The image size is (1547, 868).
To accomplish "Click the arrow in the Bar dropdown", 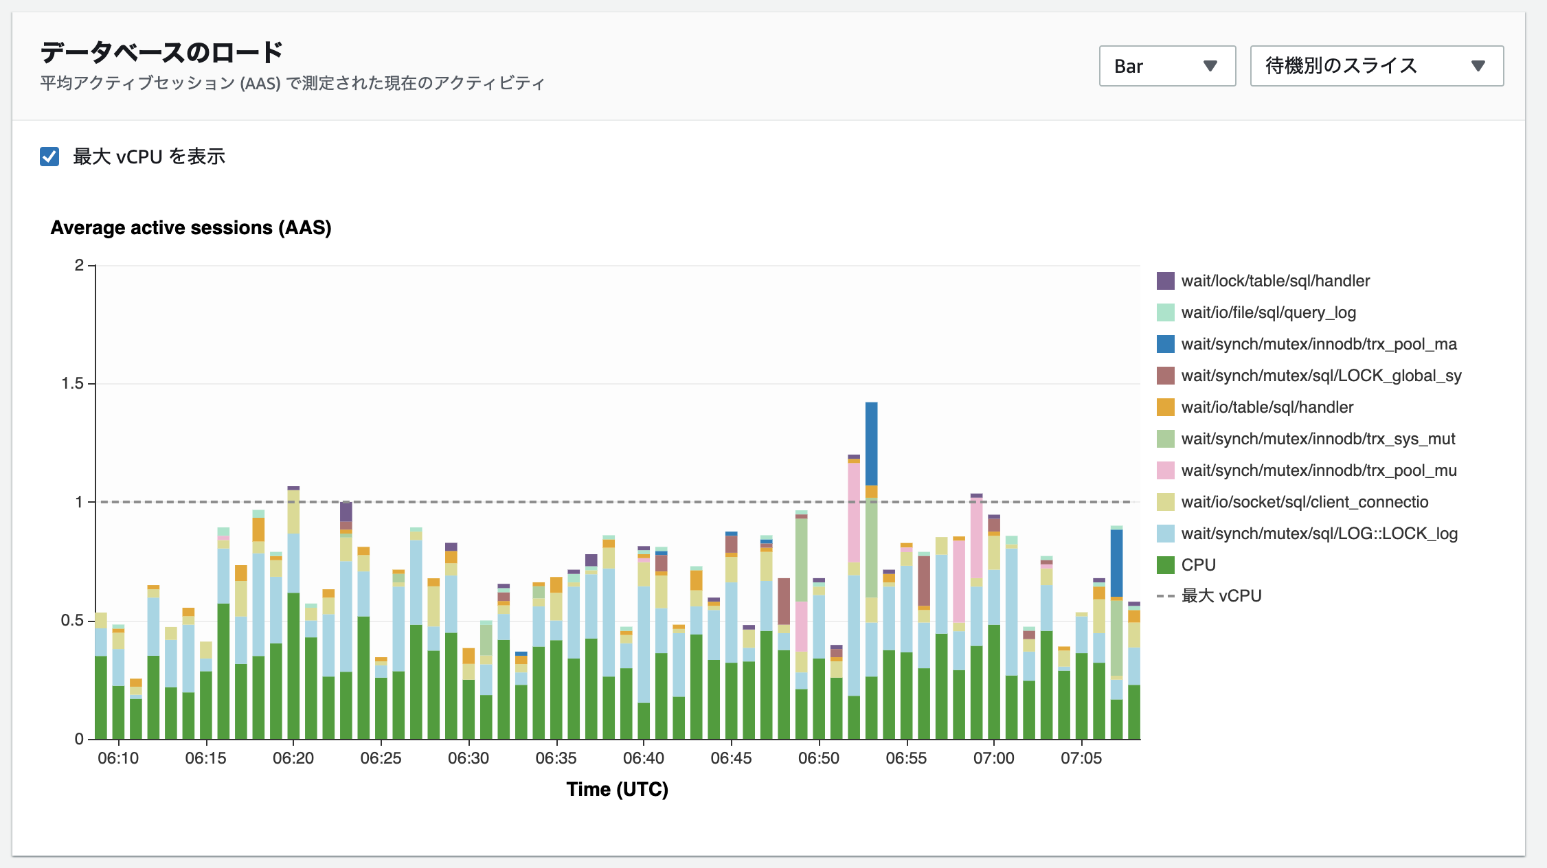I will pyautogui.click(x=1210, y=66).
